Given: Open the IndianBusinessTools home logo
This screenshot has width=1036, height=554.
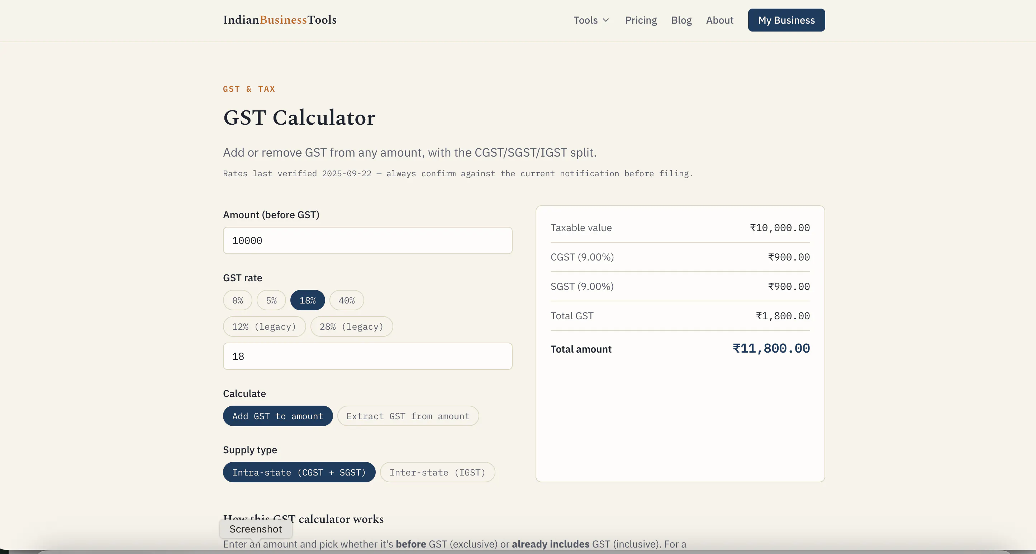Looking at the screenshot, I should tap(280, 20).
